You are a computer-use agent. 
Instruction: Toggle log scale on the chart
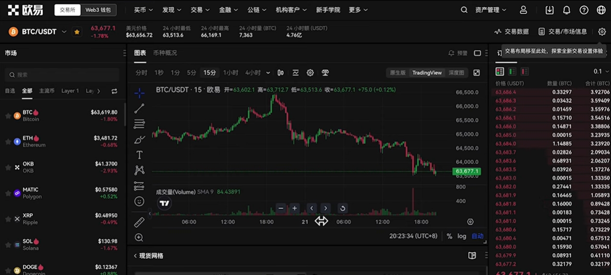pos(462,236)
